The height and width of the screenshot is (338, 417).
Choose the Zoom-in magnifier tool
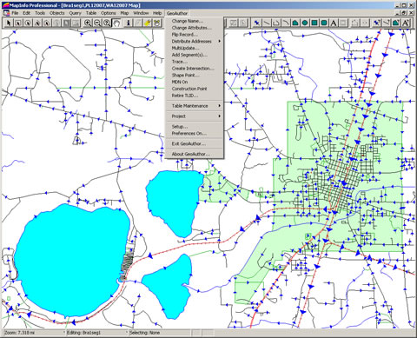[88, 23]
